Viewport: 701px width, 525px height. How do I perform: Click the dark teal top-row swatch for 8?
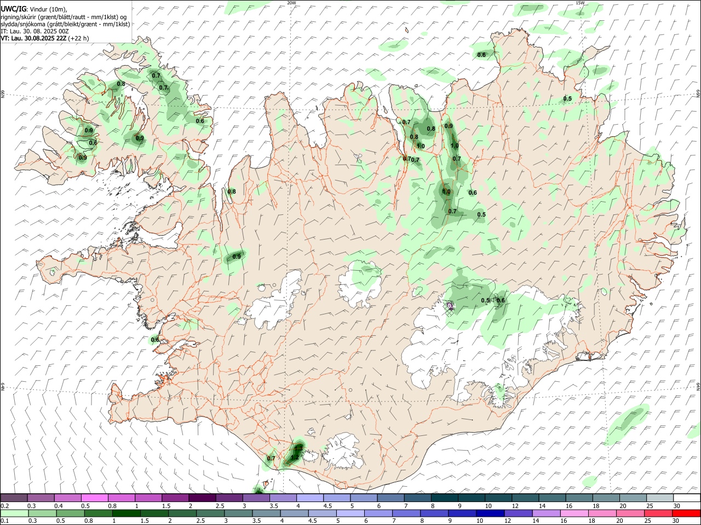(x=444, y=498)
